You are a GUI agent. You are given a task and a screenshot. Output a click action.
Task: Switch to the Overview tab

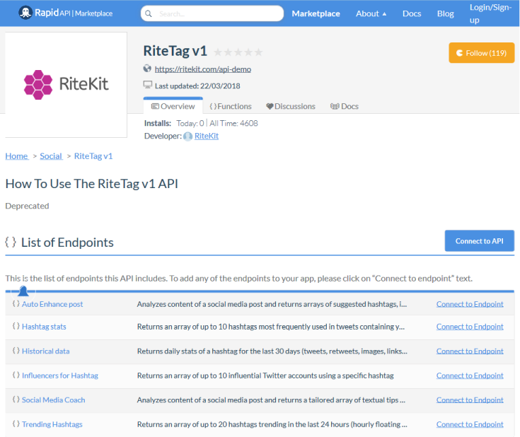(173, 106)
